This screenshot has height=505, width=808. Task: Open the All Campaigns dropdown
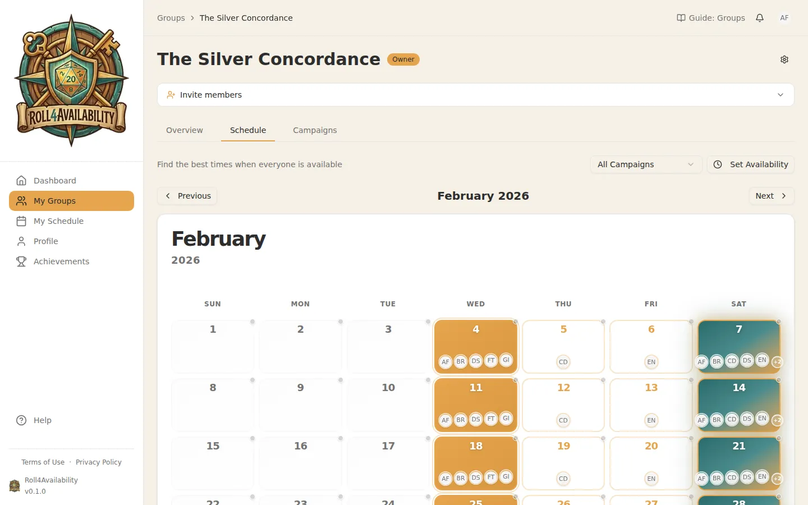click(x=646, y=164)
